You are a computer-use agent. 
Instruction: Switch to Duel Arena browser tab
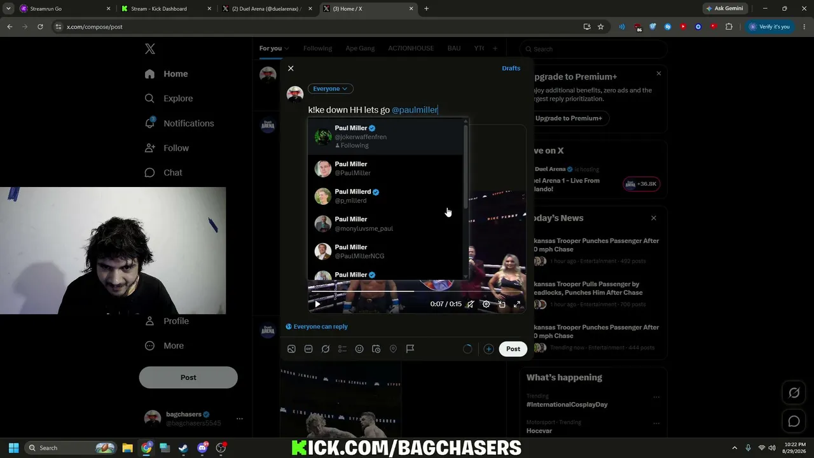tap(267, 9)
